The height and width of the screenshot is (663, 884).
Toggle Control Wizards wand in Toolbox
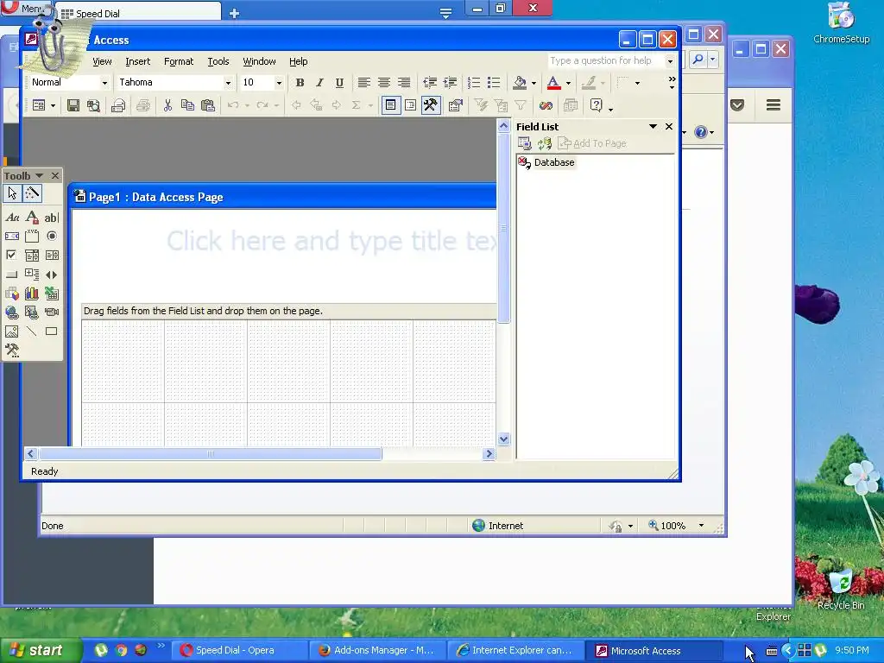click(32, 193)
